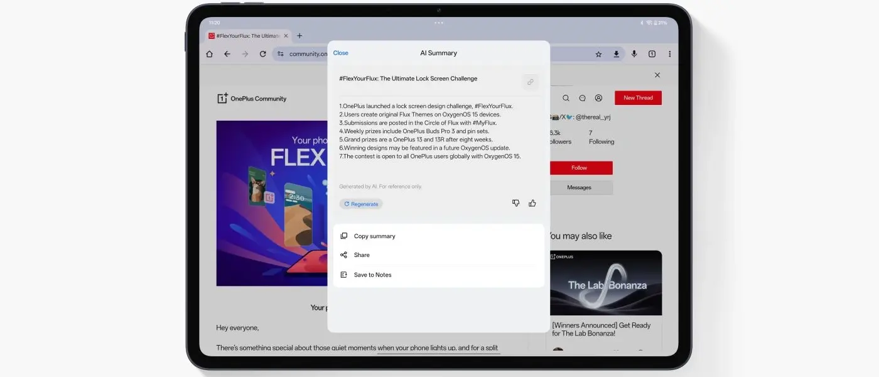The image size is (879, 377).
Task: Give the AI summary a thumbs up
Action: (532, 203)
